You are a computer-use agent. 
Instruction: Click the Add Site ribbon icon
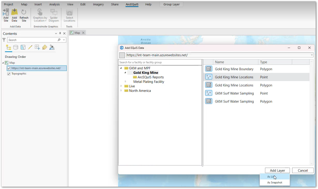click(6, 15)
